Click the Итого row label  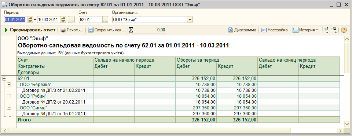click(24, 120)
